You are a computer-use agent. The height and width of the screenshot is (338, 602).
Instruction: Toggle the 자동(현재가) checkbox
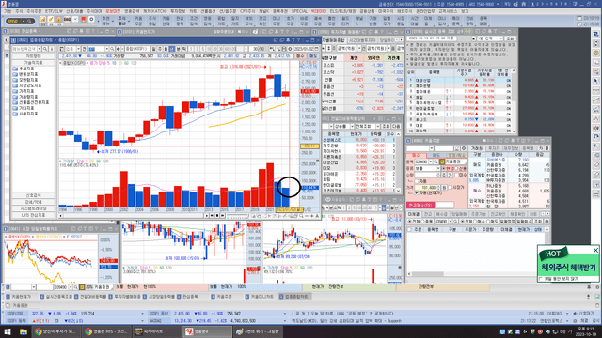pyautogui.click(x=417, y=193)
